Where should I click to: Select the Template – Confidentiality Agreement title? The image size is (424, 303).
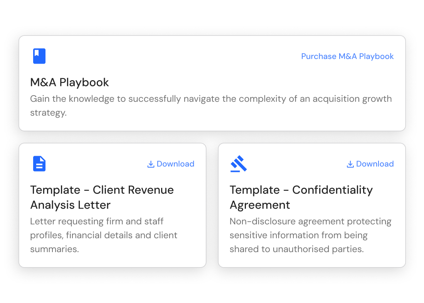(x=301, y=197)
